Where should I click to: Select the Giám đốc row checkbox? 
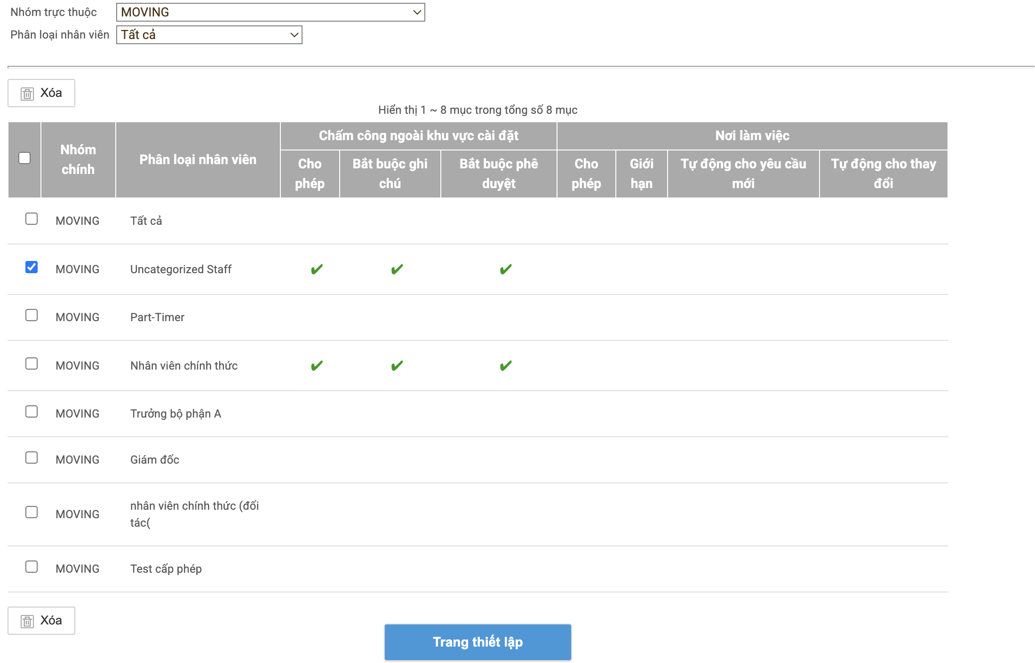(32, 458)
